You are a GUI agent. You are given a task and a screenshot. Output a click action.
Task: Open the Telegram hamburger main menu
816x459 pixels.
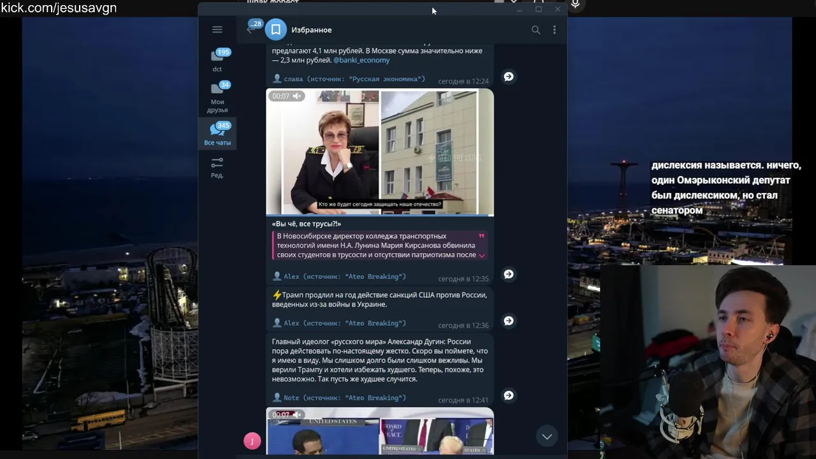[217, 29]
